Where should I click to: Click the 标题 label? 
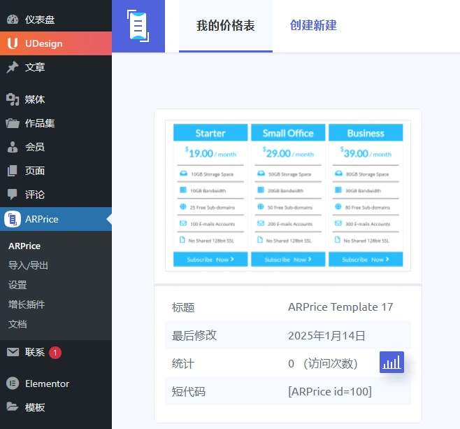point(183,307)
